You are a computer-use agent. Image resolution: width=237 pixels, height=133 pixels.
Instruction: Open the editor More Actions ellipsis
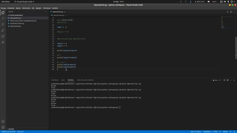click(234, 12)
